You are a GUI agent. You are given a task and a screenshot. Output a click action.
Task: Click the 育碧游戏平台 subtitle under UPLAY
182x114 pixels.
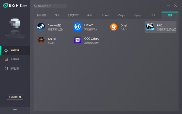click(91, 29)
